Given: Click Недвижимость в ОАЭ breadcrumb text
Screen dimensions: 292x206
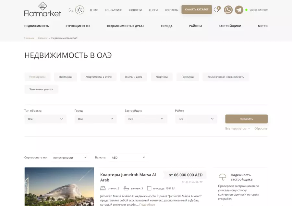Looking at the screenshot, I should point(64,38).
